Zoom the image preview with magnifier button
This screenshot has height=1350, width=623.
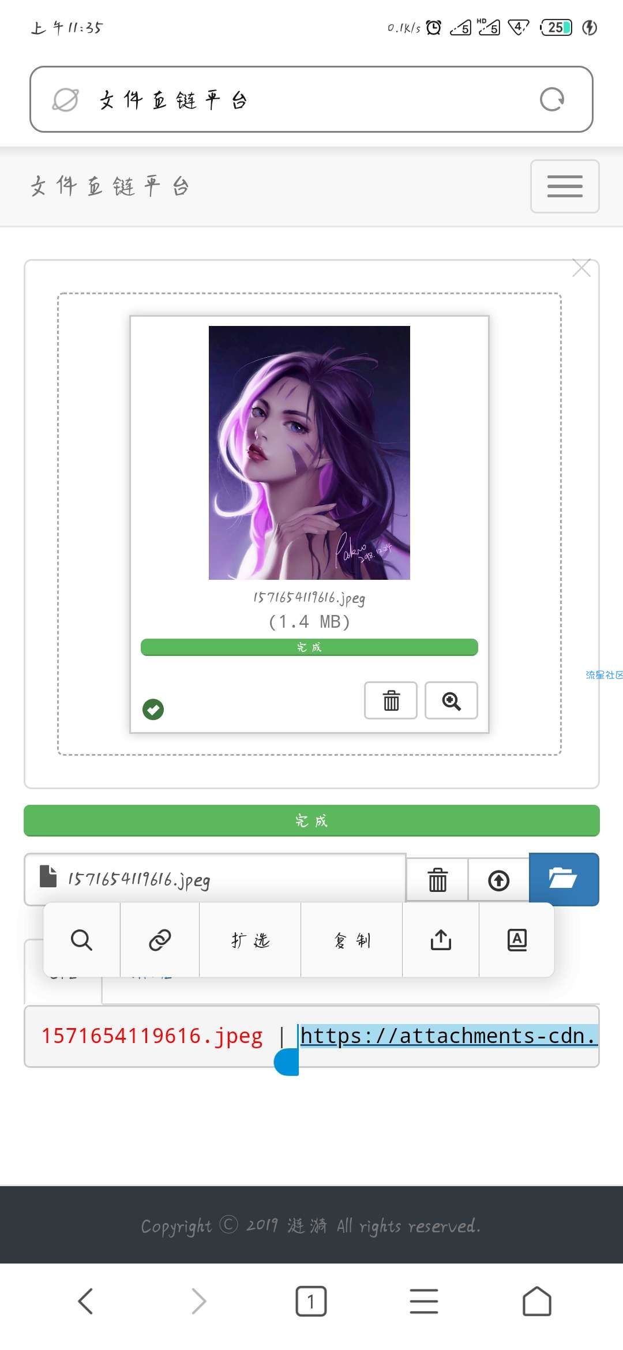(x=451, y=700)
